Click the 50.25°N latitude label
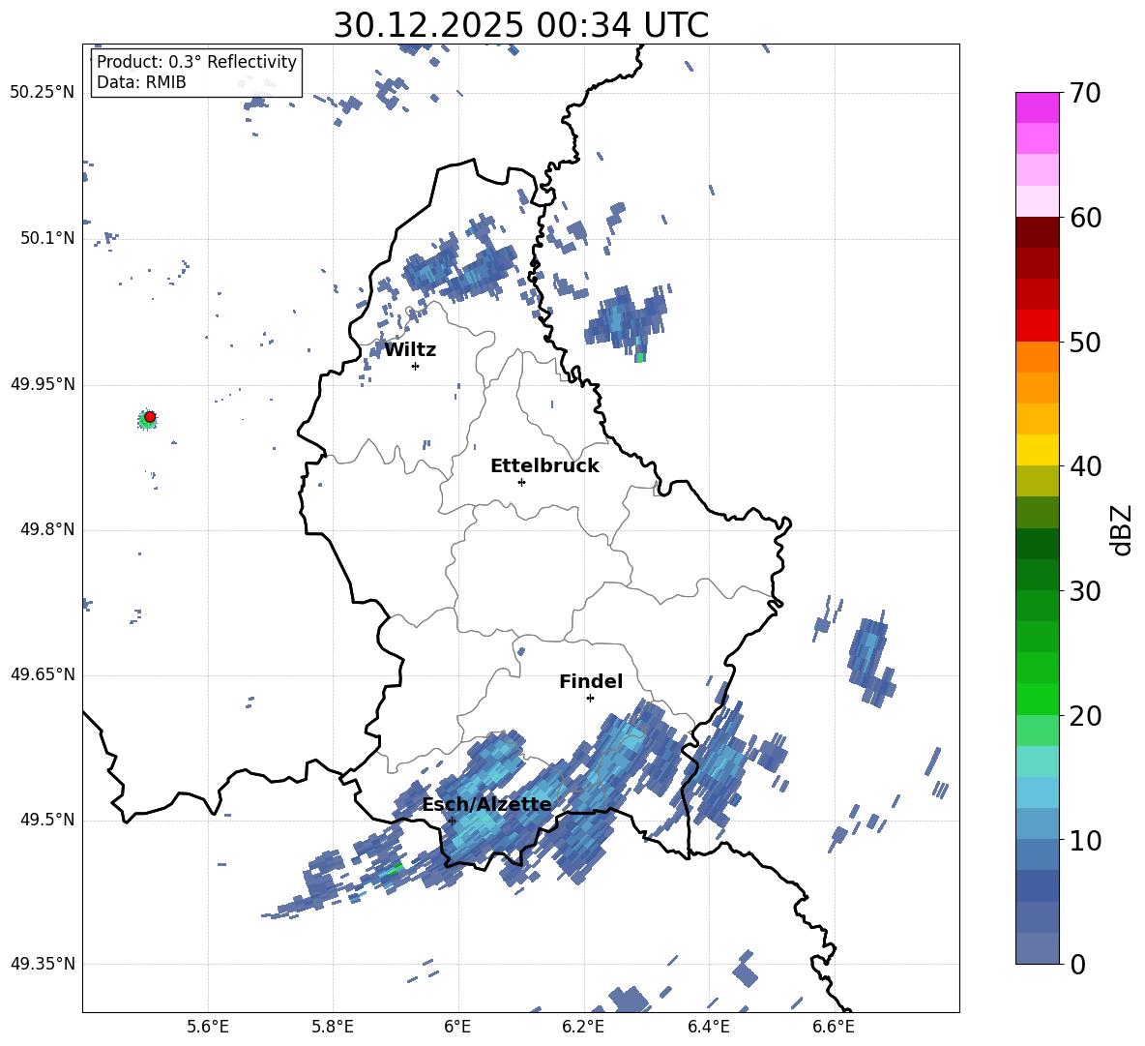1145x1046 pixels. (43, 93)
